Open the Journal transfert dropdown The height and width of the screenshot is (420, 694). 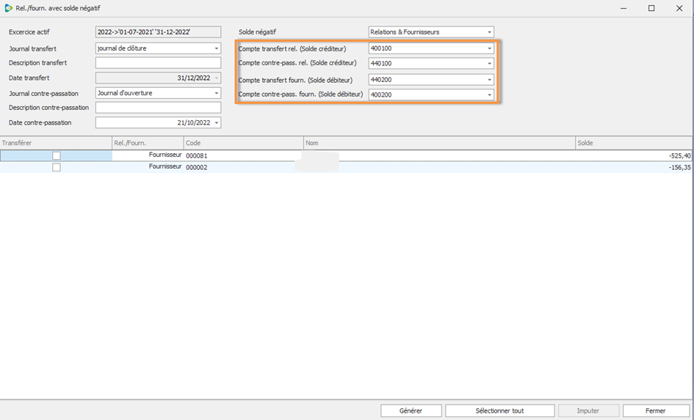[x=217, y=48]
